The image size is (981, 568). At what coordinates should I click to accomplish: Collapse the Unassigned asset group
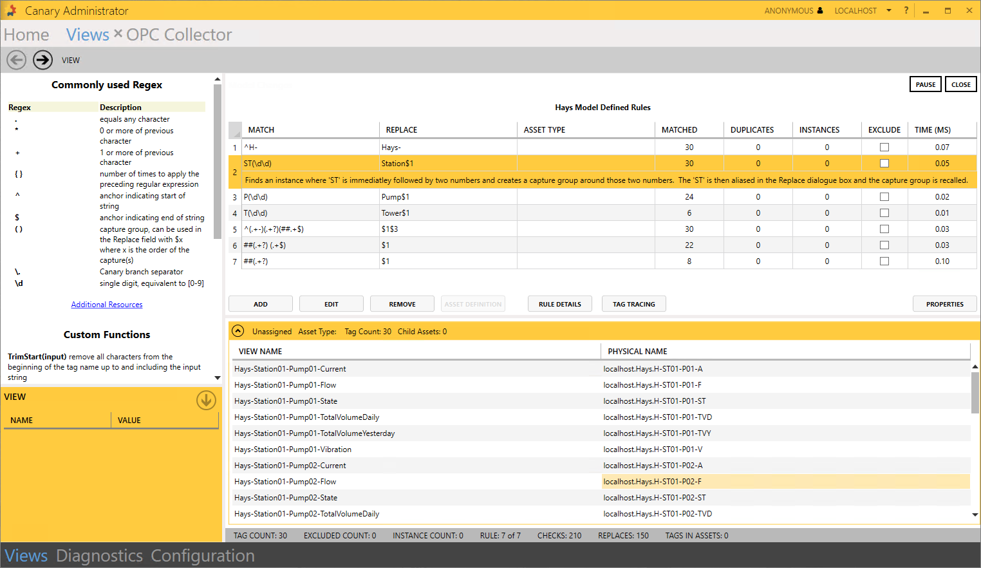click(x=238, y=331)
